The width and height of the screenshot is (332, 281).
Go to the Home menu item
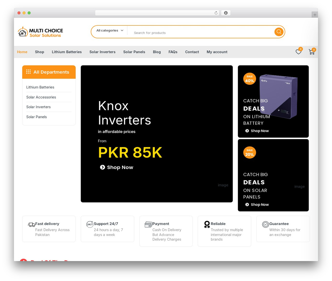[x=22, y=52]
